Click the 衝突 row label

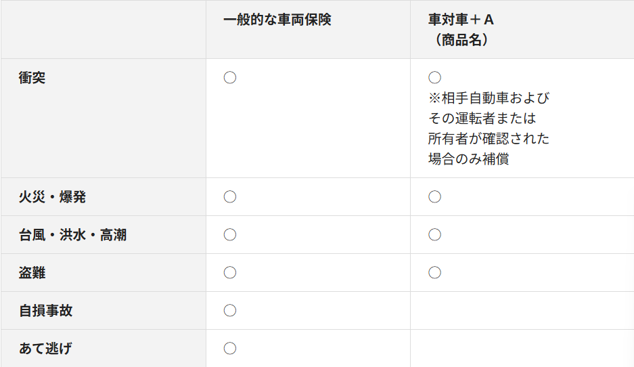click(32, 78)
